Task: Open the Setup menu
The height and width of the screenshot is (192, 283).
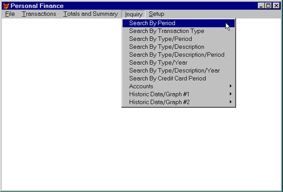Action: pos(156,14)
